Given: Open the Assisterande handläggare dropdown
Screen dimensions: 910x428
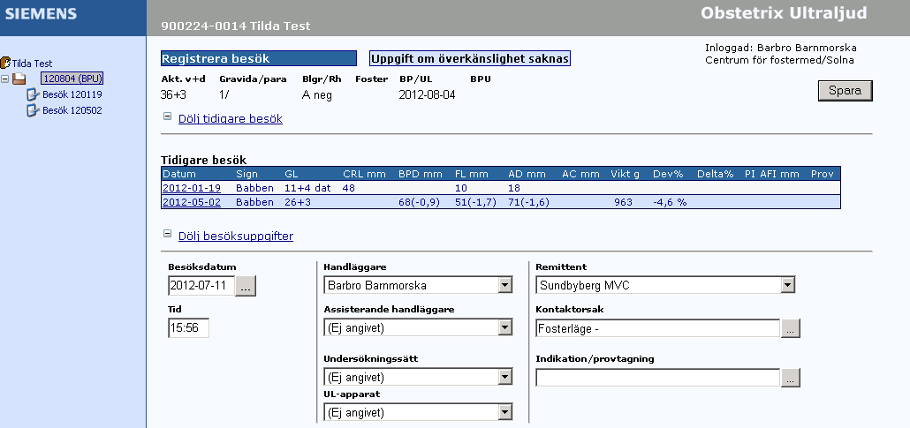Looking at the screenshot, I should [504, 327].
